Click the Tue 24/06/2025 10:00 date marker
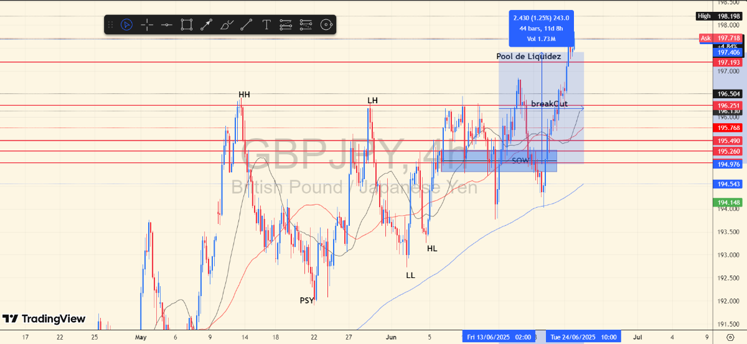Screen dimensions: 747x344 click(x=582, y=337)
